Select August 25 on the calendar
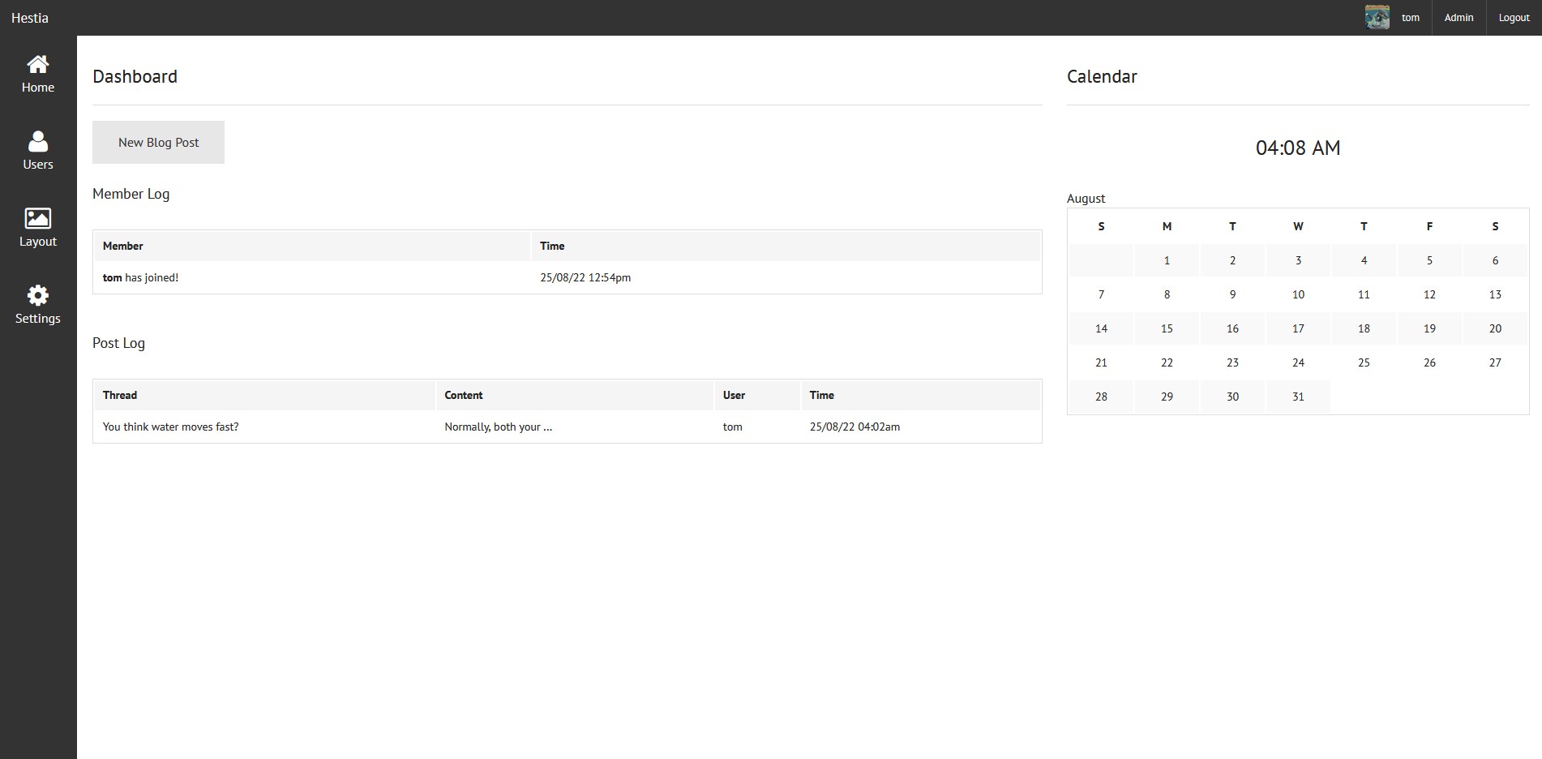 pos(1363,362)
